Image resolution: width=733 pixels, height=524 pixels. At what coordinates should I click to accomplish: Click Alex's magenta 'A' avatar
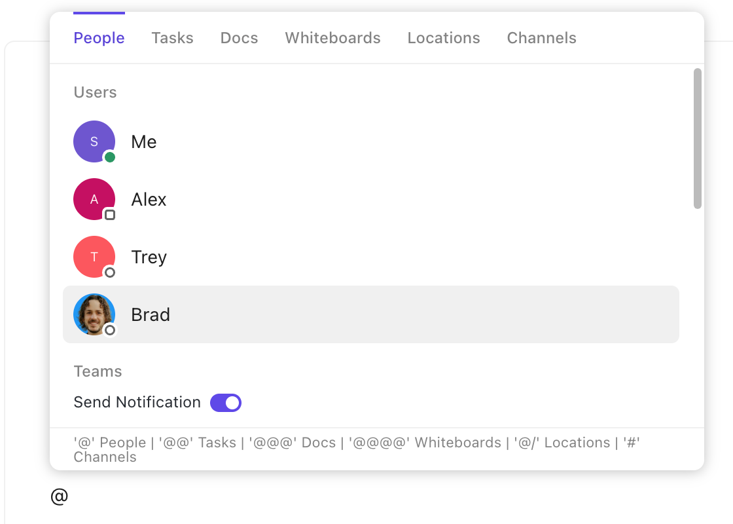(x=94, y=199)
